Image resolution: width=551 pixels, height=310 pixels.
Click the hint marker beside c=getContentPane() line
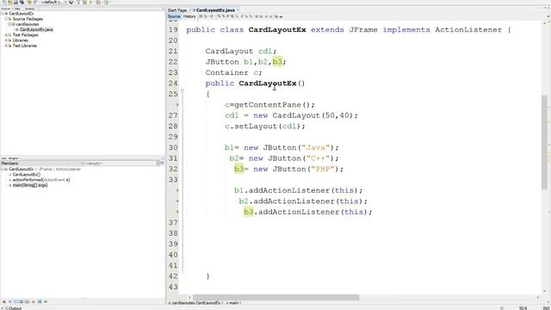tap(177, 105)
